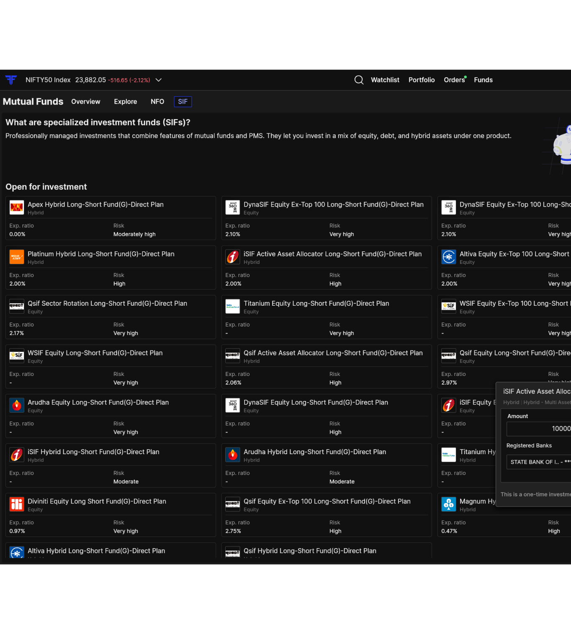Click the Apex Hybrid fund logo
This screenshot has height=639, width=571.
point(17,207)
